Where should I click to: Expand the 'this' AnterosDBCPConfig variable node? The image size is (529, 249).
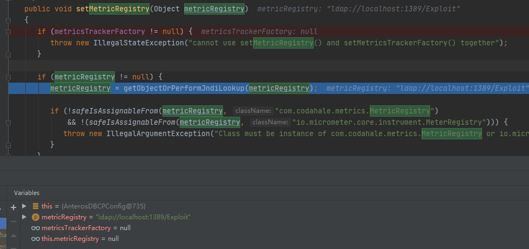[24, 206]
